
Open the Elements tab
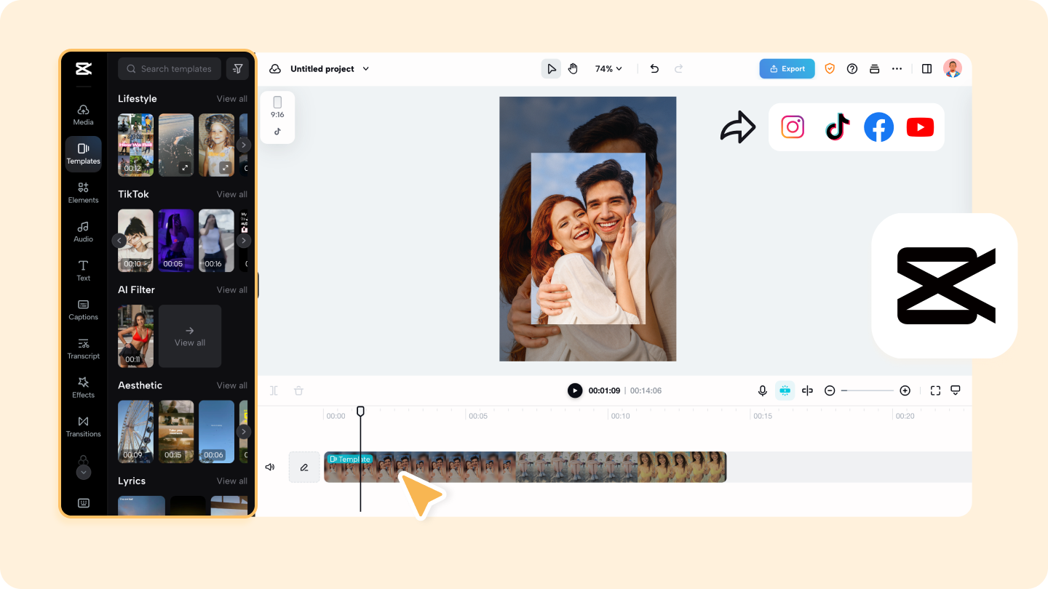[x=83, y=193]
